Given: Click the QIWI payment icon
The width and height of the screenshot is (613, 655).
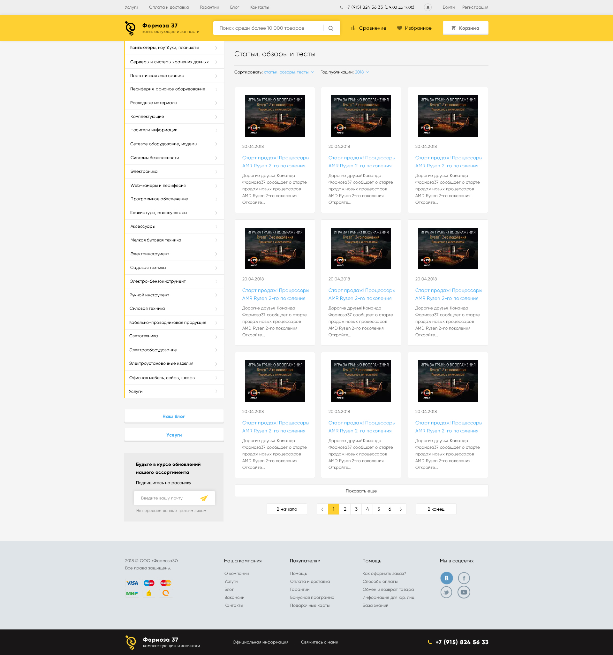Looking at the screenshot, I should (x=166, y=593).
